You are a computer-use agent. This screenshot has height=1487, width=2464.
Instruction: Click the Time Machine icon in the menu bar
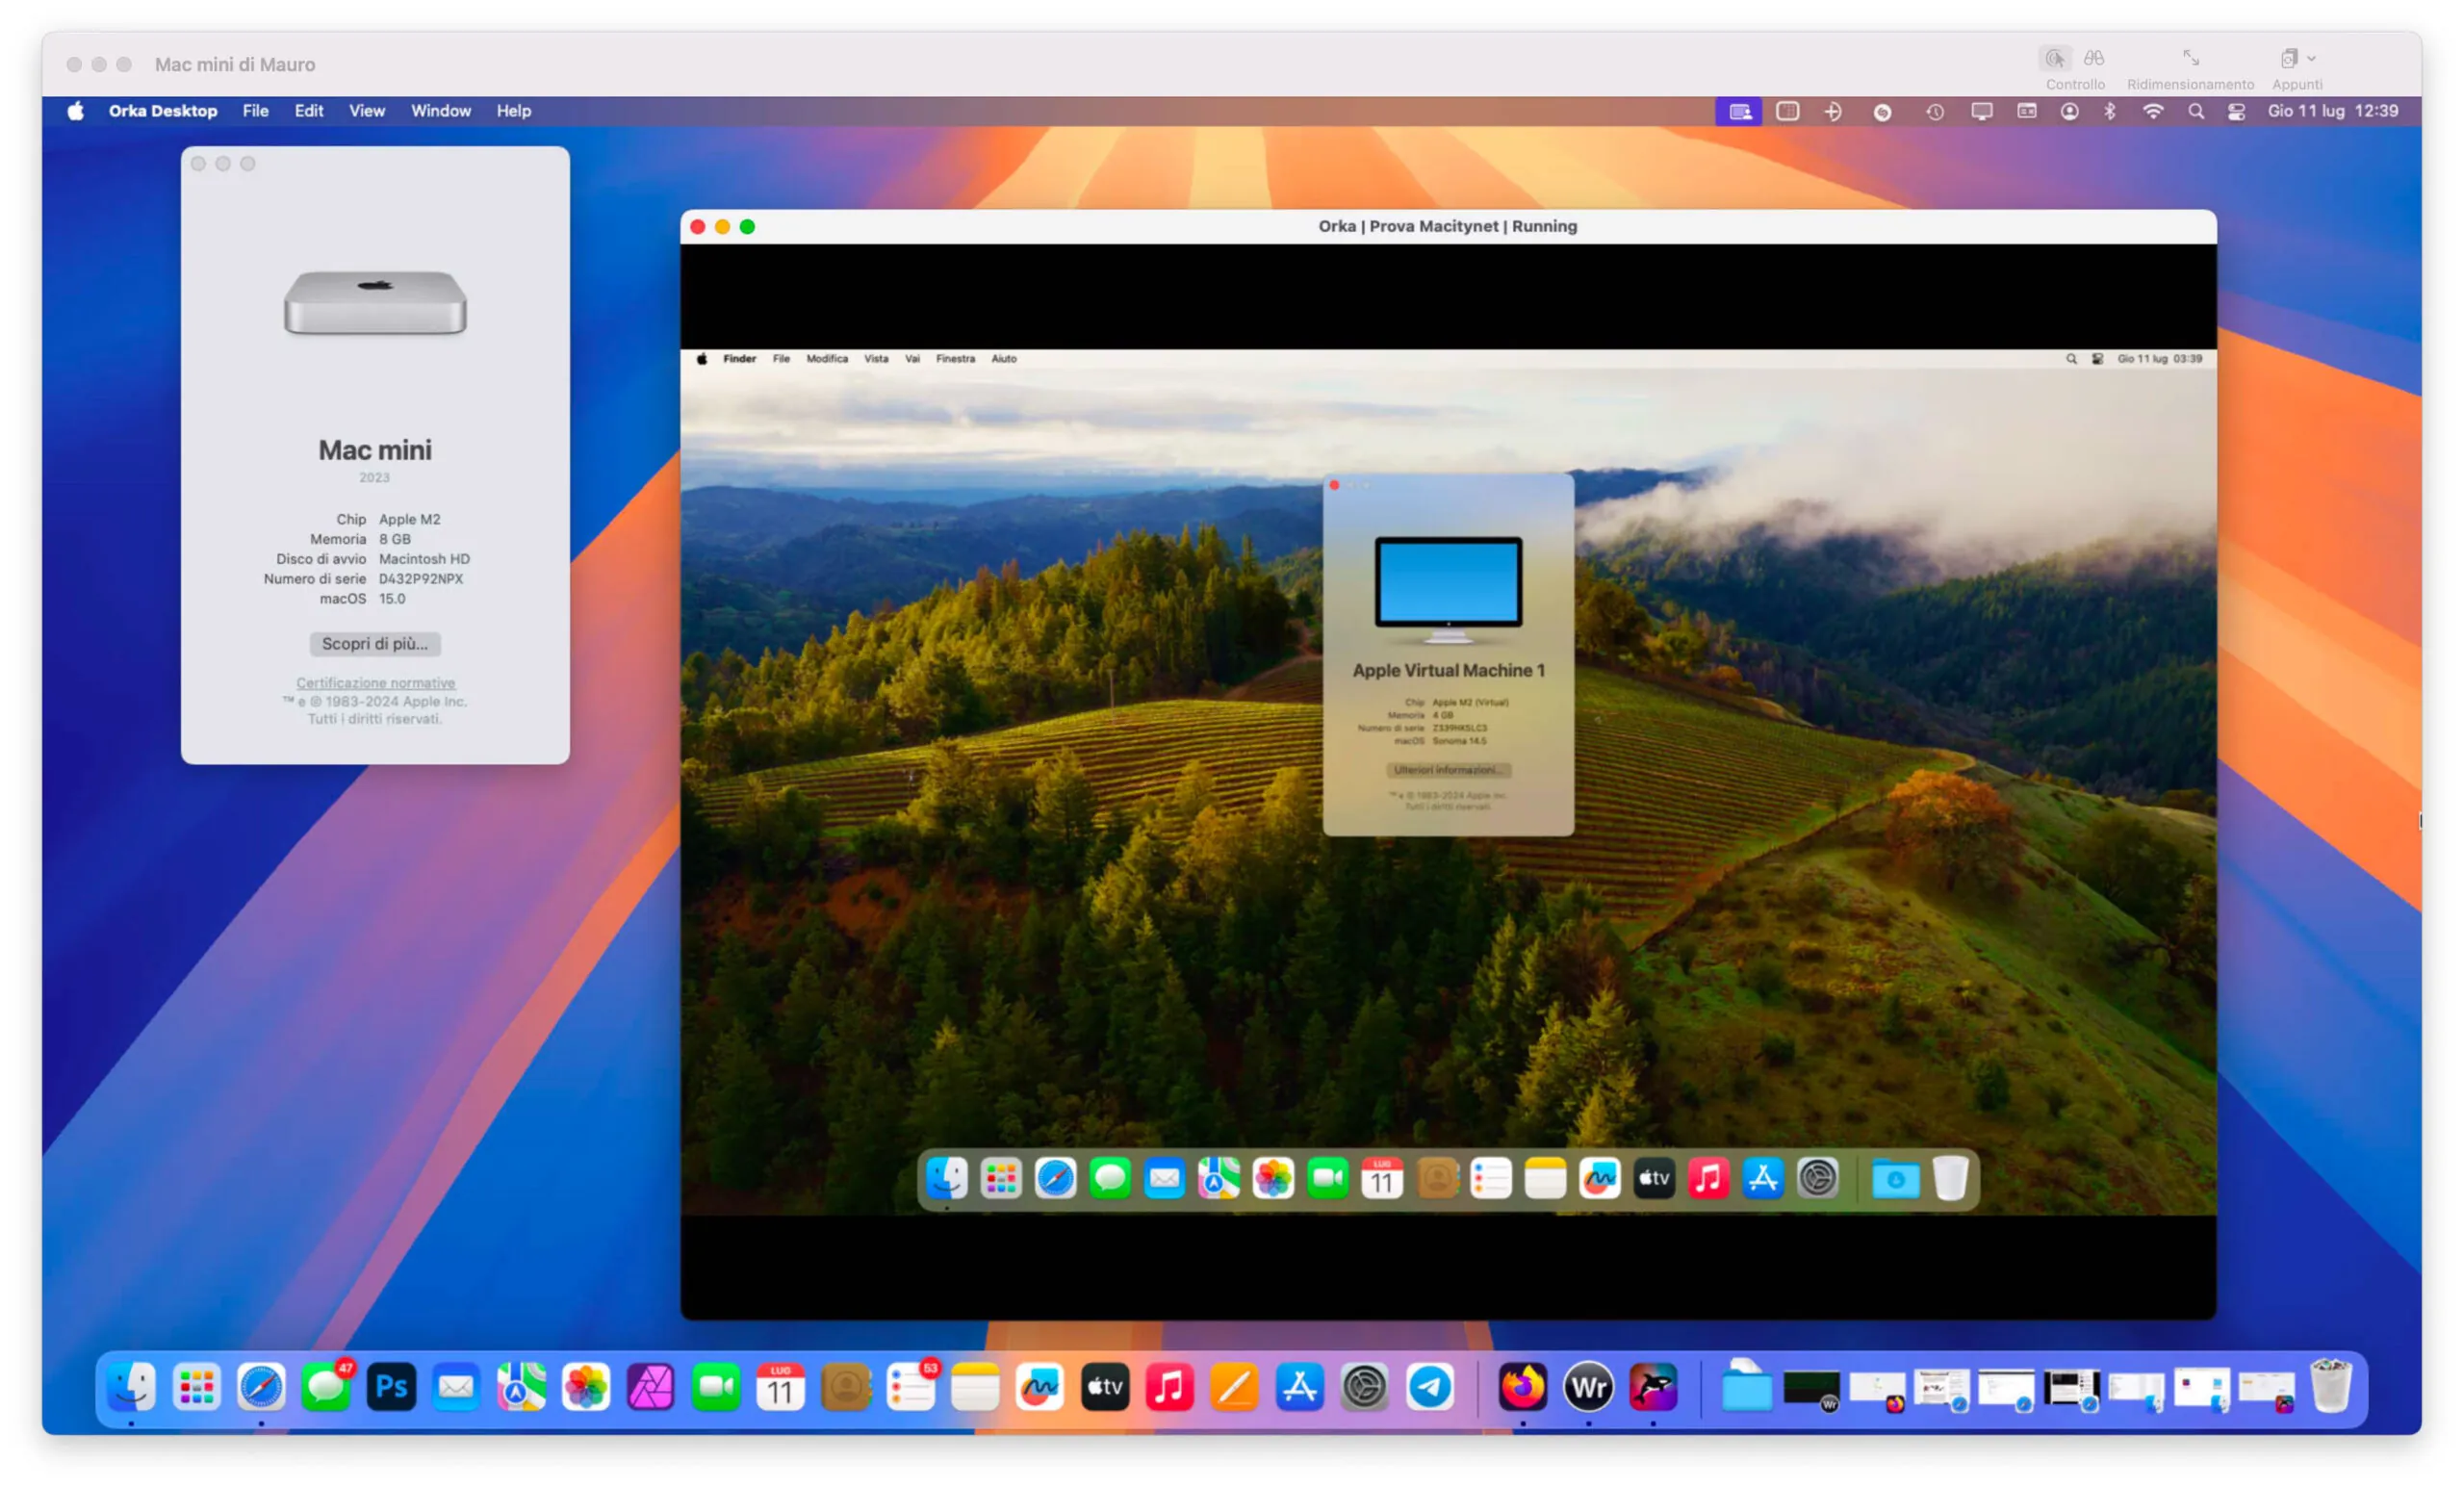point(1935,111)
